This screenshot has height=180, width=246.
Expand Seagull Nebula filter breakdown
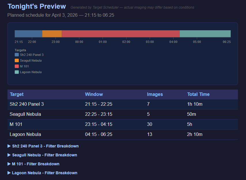(x=42, y=155)
